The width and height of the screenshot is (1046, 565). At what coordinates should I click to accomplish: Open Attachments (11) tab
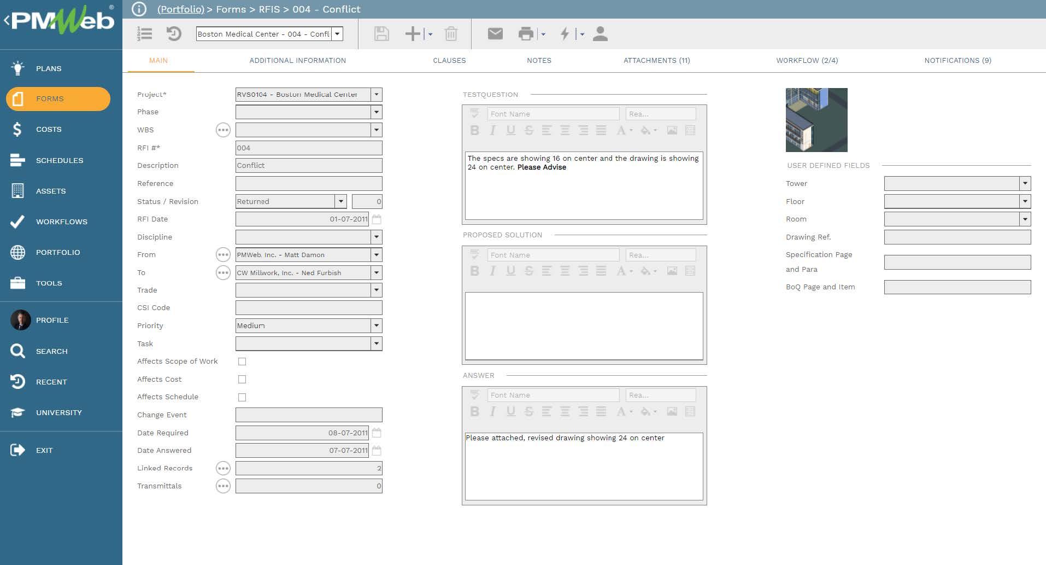(657, 61)
